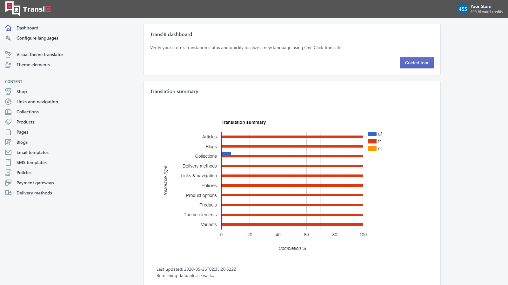The width and height of the screenshot is (508, 285).
Task: Toggle the nl series in the legend
Action: click(372, 148)
